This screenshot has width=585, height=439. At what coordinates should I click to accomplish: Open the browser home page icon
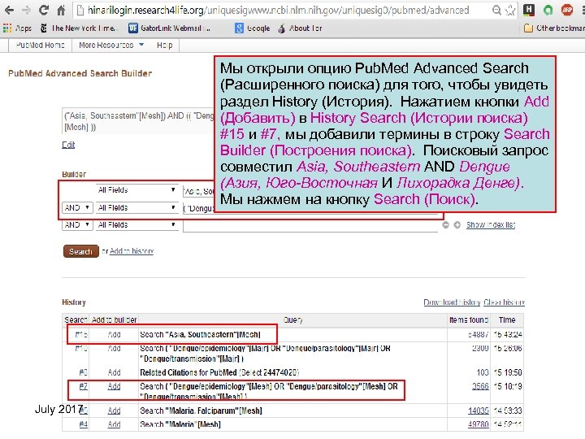coord(61,11)
